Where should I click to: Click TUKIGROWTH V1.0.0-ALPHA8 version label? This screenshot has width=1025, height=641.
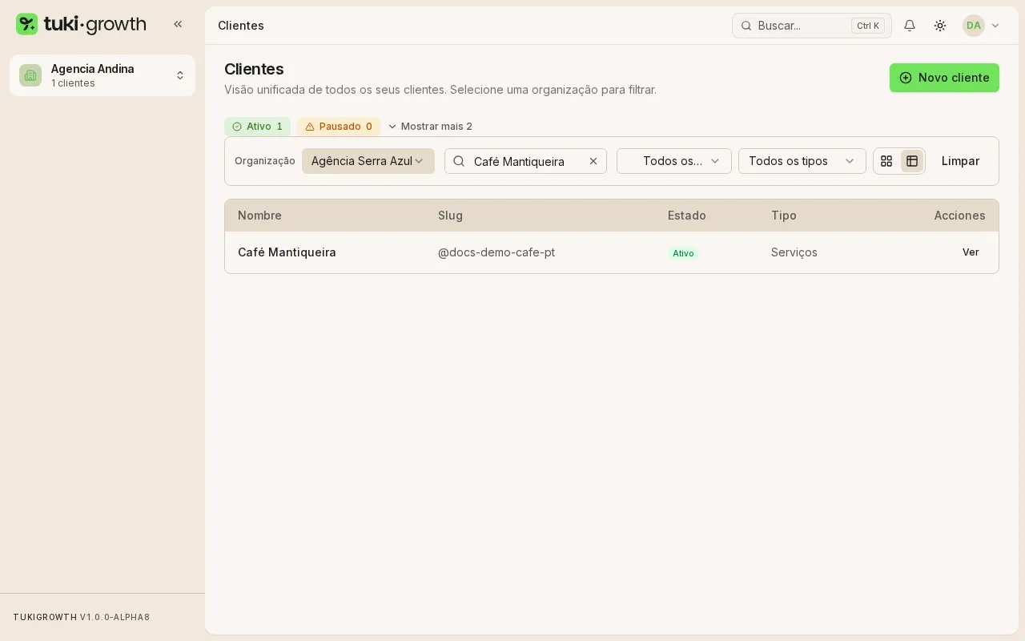tap(82, 618)
